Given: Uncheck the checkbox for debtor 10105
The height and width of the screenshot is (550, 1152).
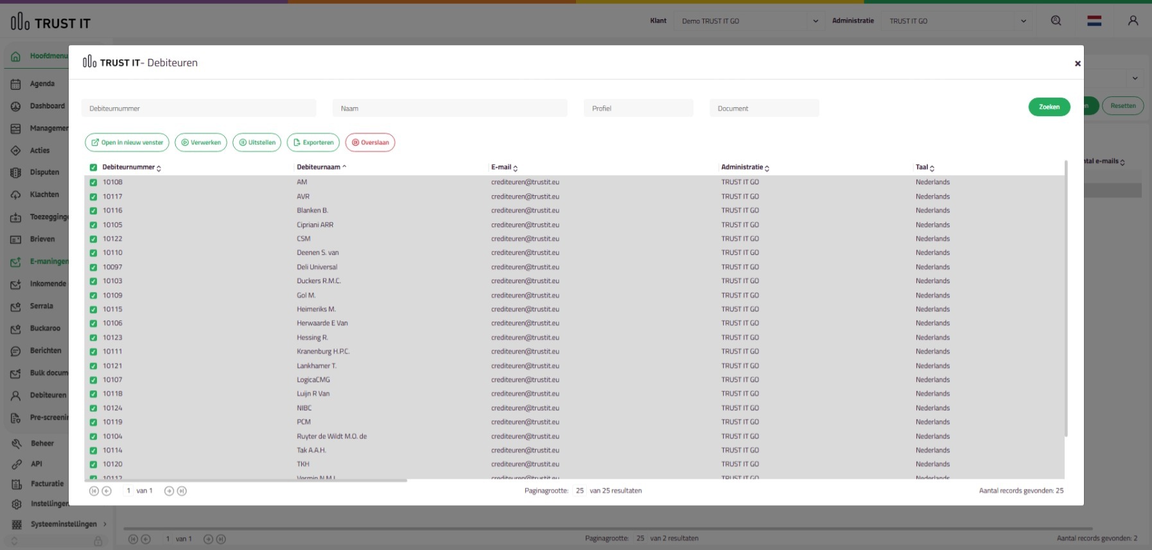Looking at the screenshot, I should [93, 225].
